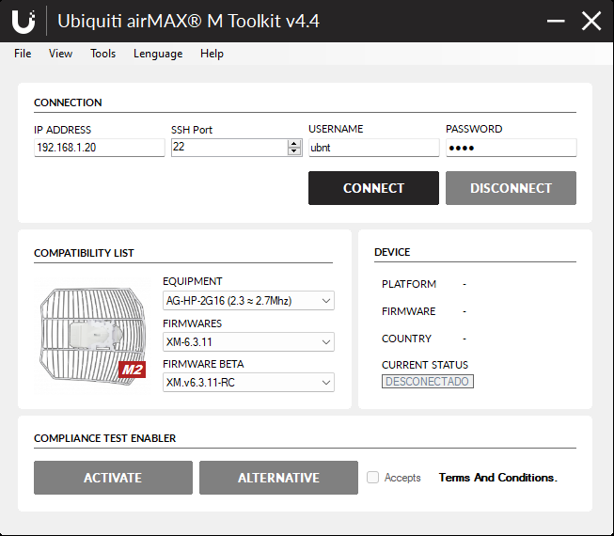
Task: Click the DEVICE section heading
Action: tap(392, 252)
